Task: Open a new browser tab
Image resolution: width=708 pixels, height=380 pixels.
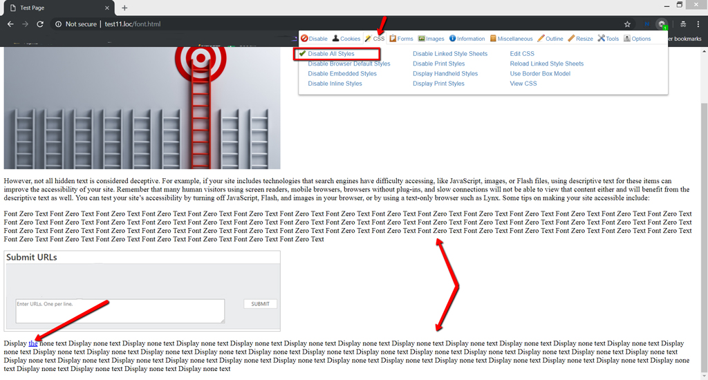Action: tap(124, 8)
